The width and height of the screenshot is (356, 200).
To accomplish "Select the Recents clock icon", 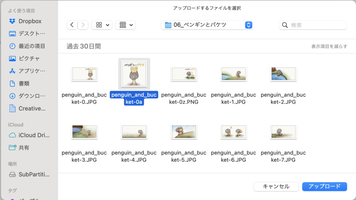I will 13,46.
